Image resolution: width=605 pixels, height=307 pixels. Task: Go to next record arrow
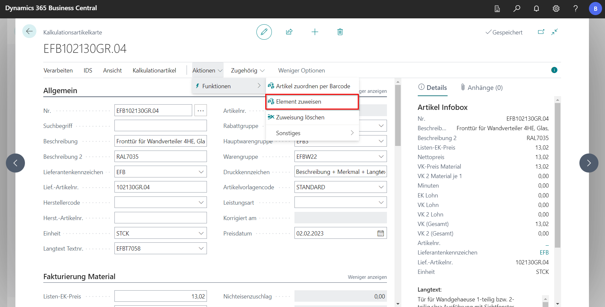[589, 163]
